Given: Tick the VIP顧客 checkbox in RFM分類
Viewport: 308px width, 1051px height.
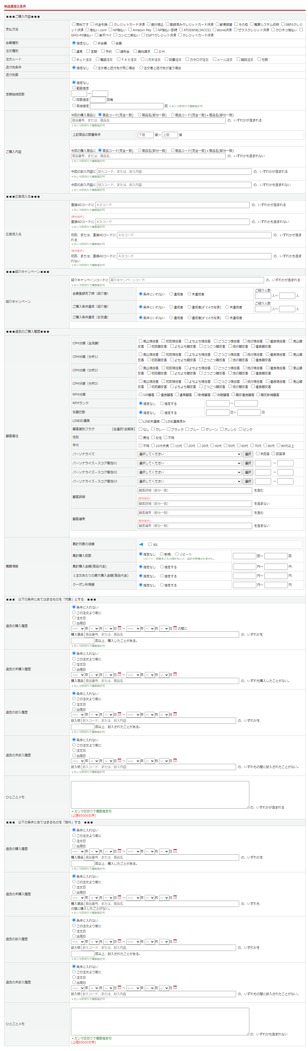Looking at the screenshot, I should point(140,395).
